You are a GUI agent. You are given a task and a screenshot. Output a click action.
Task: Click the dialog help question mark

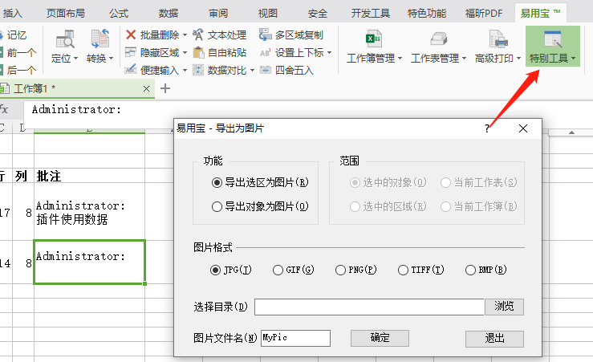tap(487, 128)
